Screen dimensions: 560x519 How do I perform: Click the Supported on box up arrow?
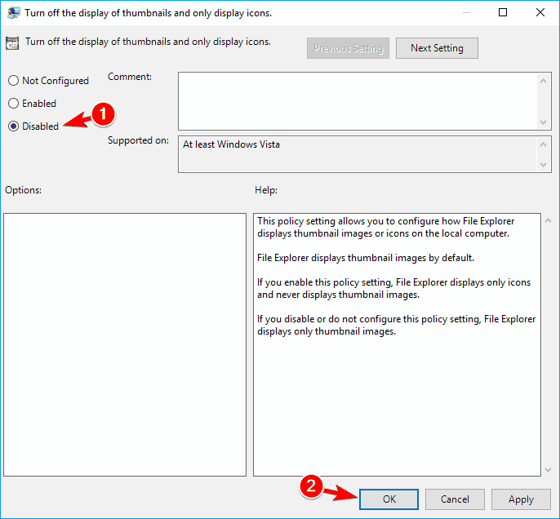[543, 144]
